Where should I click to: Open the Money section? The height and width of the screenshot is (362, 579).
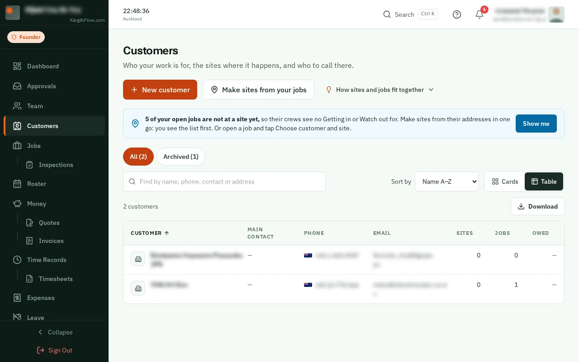pos(54,204)
